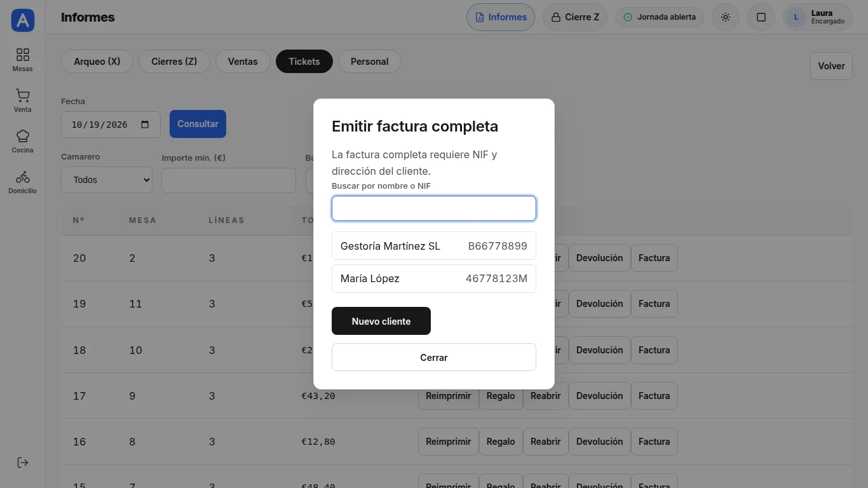Select client María López
This screenshot has width=868, height=488.
434,278
